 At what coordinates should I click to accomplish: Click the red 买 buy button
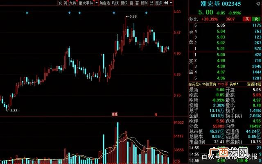pos(247,19)
